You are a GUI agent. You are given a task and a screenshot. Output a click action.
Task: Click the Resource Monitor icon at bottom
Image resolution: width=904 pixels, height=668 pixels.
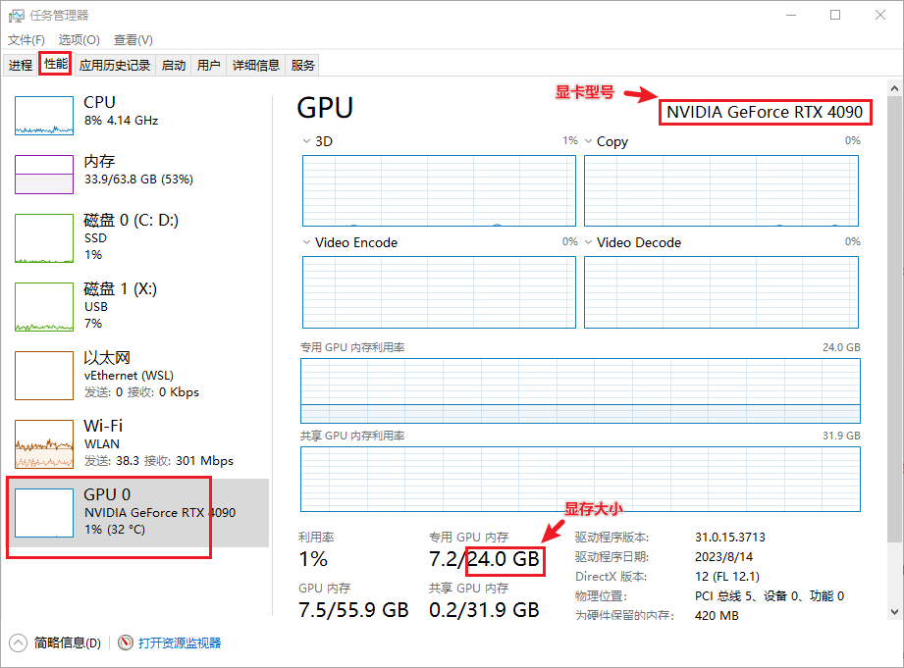point(125,642)
